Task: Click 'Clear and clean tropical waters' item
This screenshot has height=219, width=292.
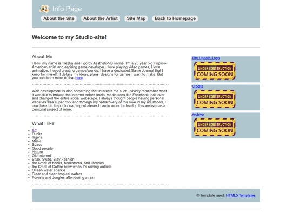Action: coord(57,174)
